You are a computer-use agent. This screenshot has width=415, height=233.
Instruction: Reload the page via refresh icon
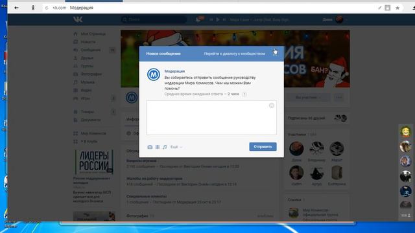point(47,8)
